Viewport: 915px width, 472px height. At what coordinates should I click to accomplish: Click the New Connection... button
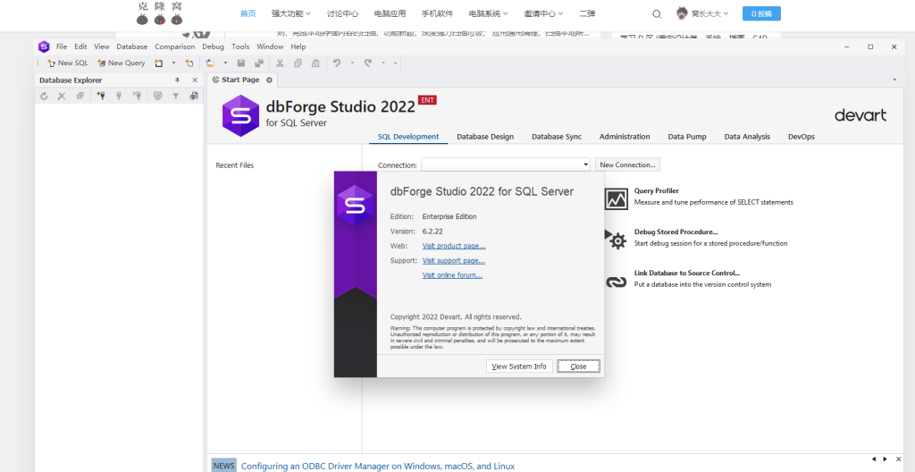pyautogui.click(x=627, y=164)
